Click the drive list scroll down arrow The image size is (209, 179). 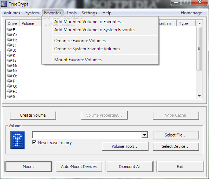tap(199, 96)
